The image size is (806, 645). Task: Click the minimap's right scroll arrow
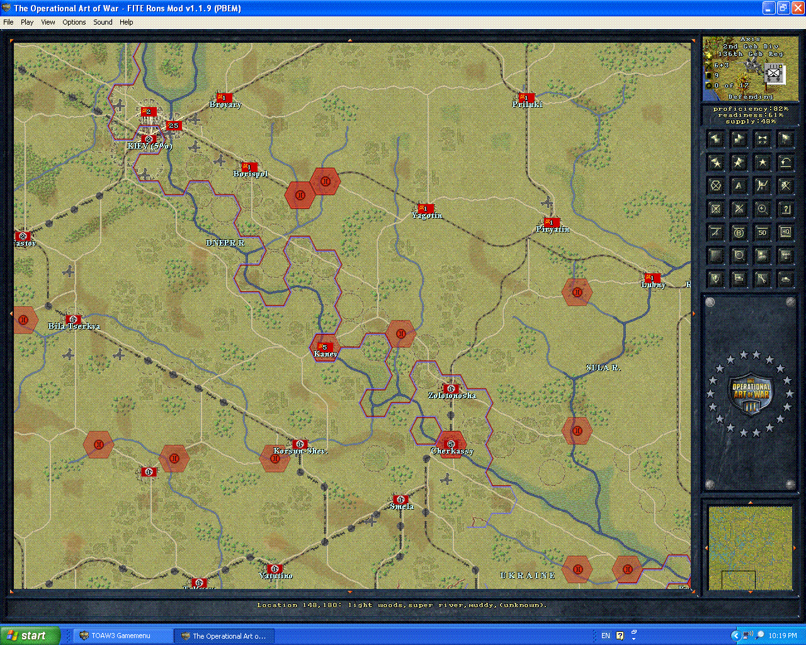(x=795, y=548)
